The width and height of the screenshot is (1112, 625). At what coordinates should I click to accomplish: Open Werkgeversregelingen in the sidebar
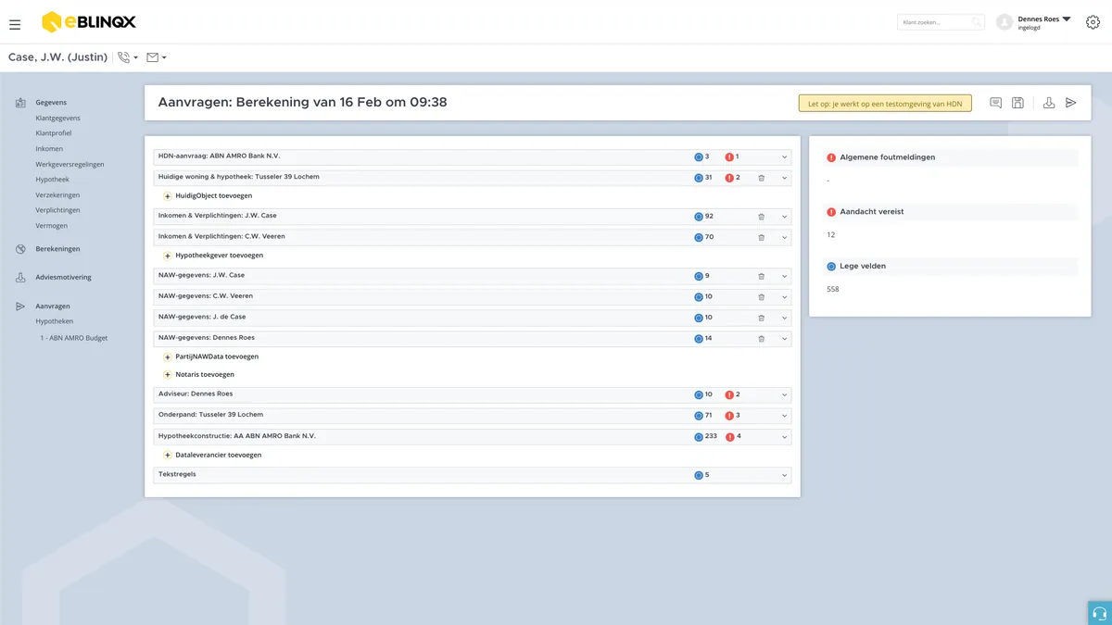pyautogui.click(x=69, y=165)
